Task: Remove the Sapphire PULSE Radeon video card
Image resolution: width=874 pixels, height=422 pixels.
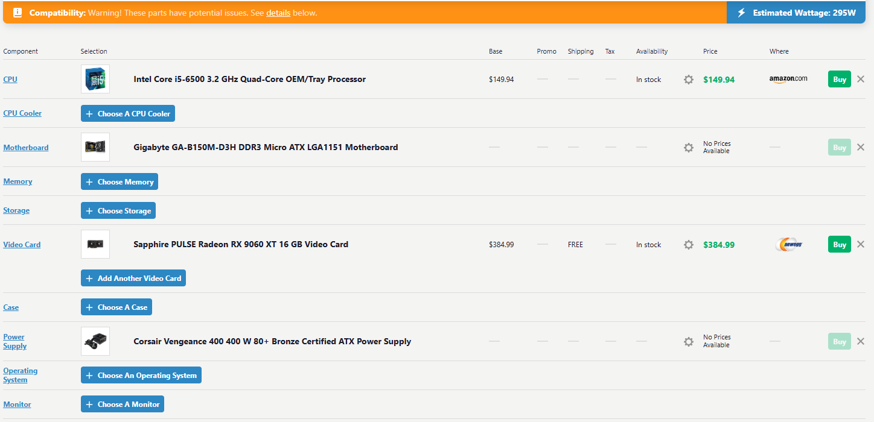Action: point(861,244)
